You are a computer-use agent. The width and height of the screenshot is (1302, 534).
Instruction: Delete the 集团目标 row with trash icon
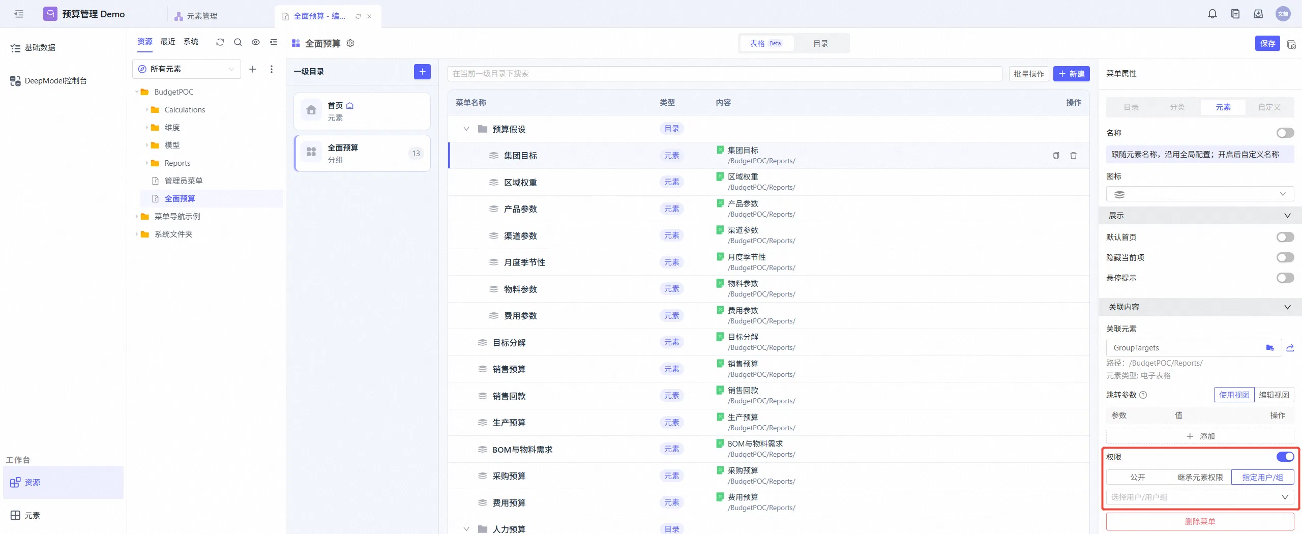pos(1073,156)
